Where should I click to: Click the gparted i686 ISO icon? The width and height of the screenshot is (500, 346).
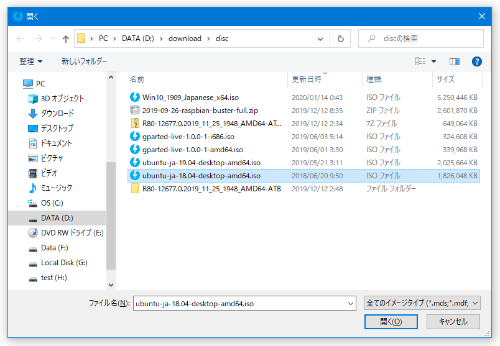[x=135, y=136]
